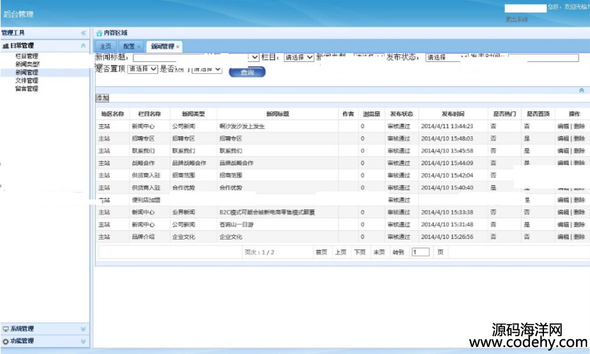The height and width of the screenshot is (354, 590).
Task: Close the 配置 tab with its x icon
Action: (x=139, y=47)
